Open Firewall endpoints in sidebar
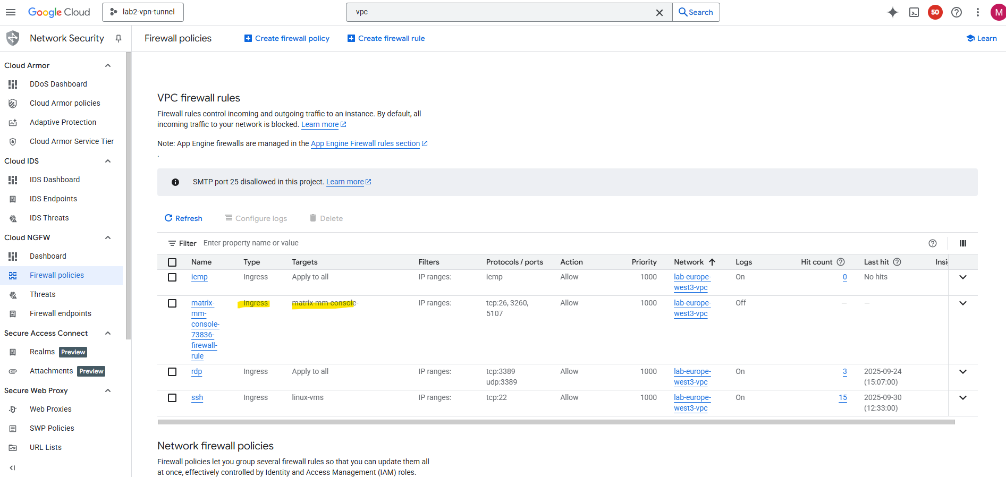1006x477 pixels. (61, 313)
